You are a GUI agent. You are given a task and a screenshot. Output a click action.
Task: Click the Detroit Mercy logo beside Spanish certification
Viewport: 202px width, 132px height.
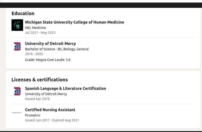point(17,91)
